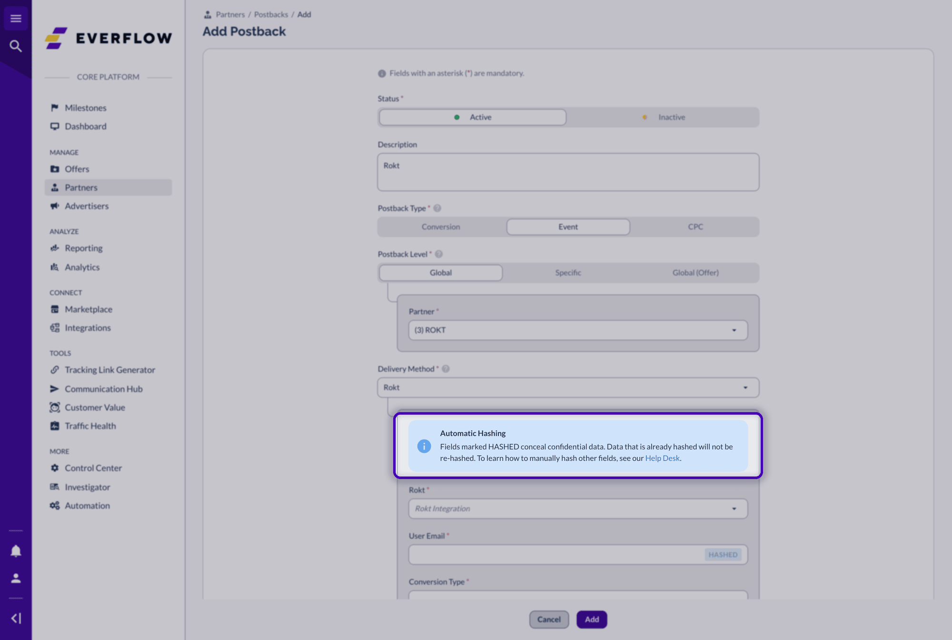Click the Add button

[592, 620]
